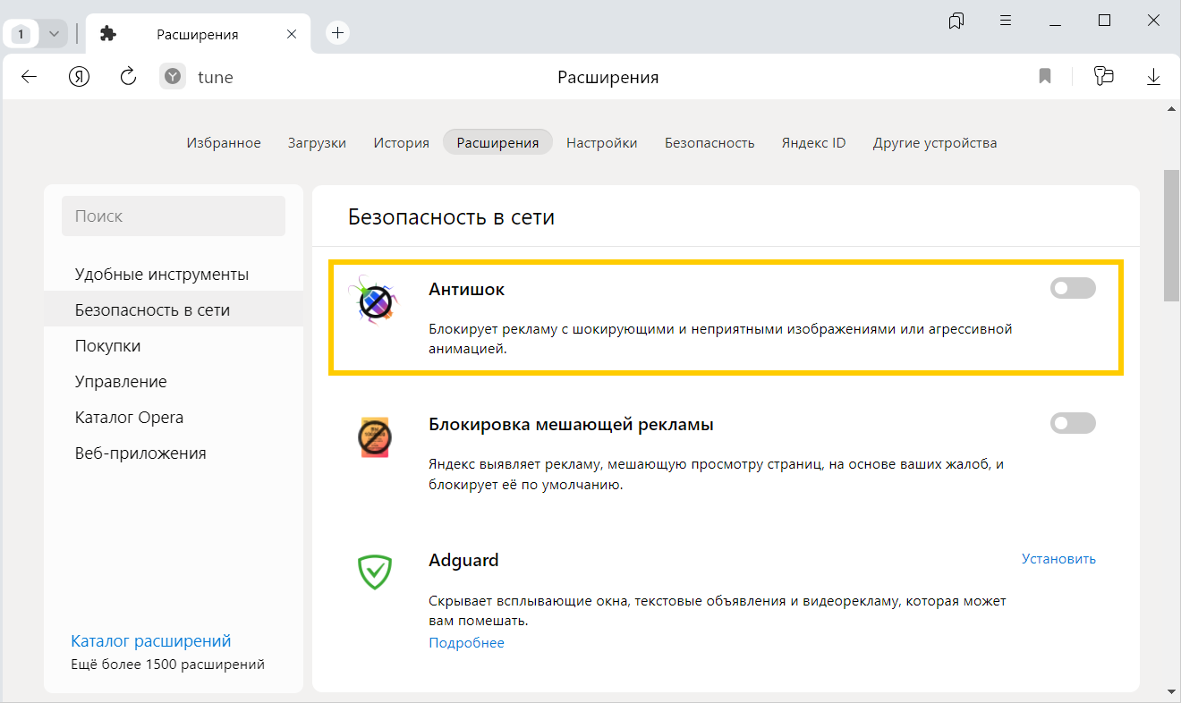Viewport: 1181px width, 703px height.
Task: Reload the page with refresh icon
Action: (x=128, y=77)
